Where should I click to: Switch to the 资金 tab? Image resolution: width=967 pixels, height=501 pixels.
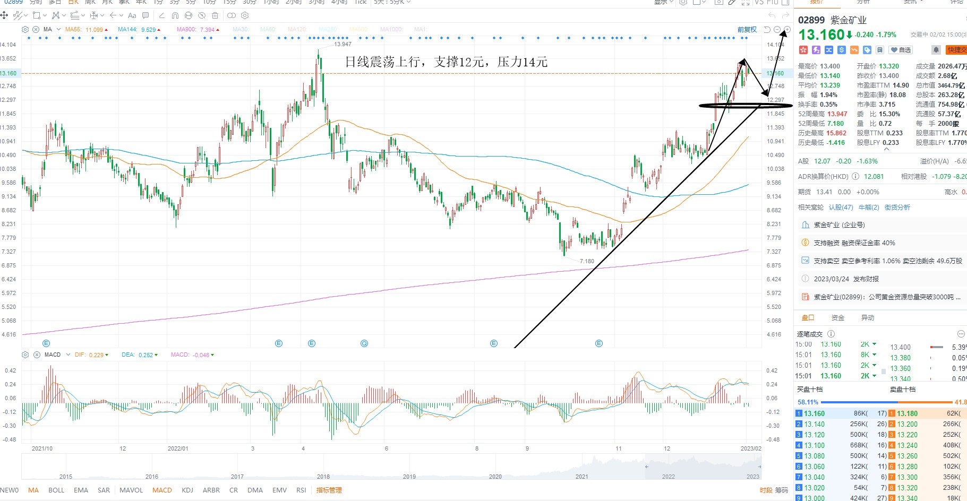[x=838, y=317]
